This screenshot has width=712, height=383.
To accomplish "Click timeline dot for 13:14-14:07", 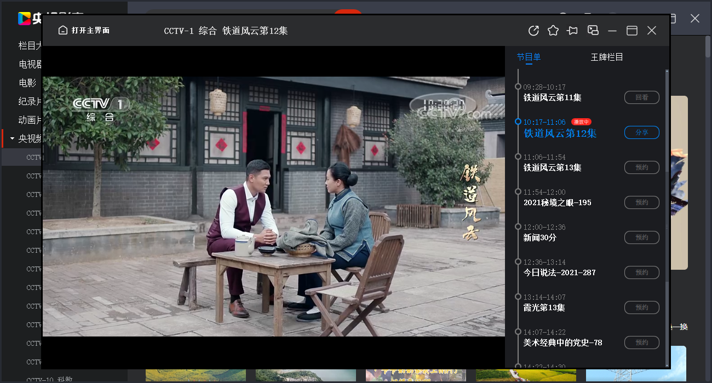I will pos(518,297).
